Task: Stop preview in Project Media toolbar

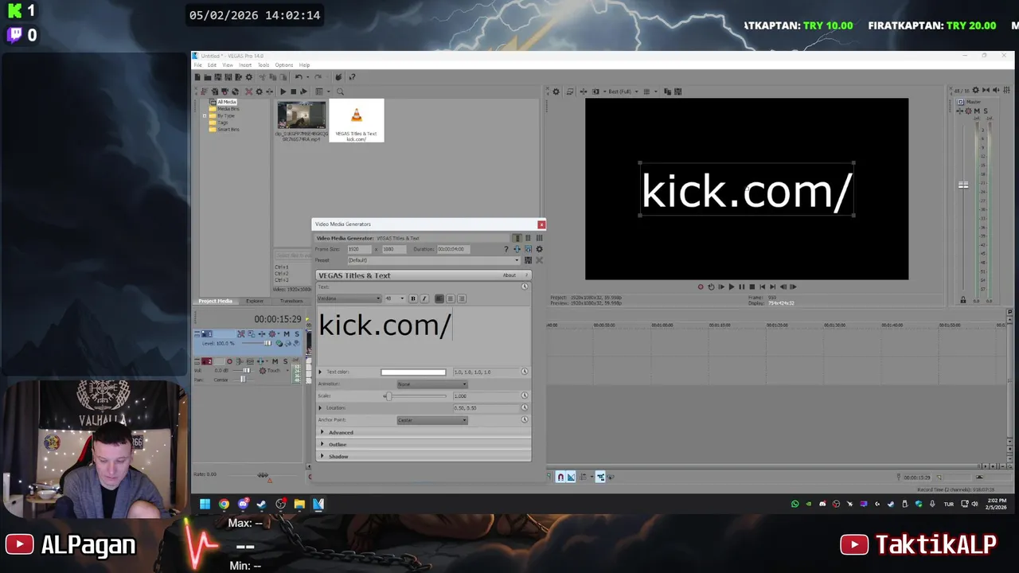Action: pyautogui.click(x=293, y=92)
